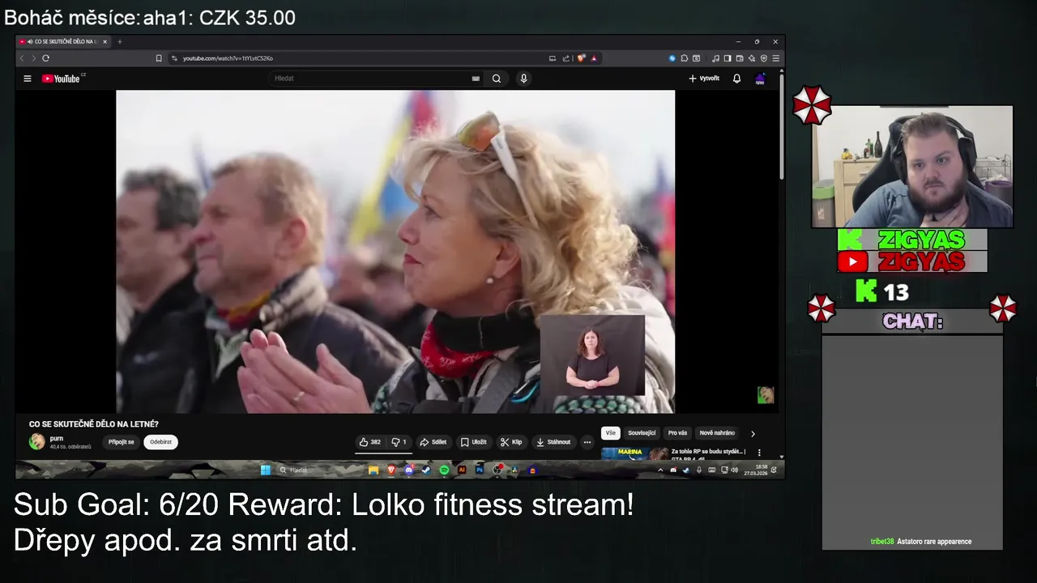Viewport: 1037px width, 583px height.
Task: Open Brave browser taskbar icon
Action: [x=391, y=470]
